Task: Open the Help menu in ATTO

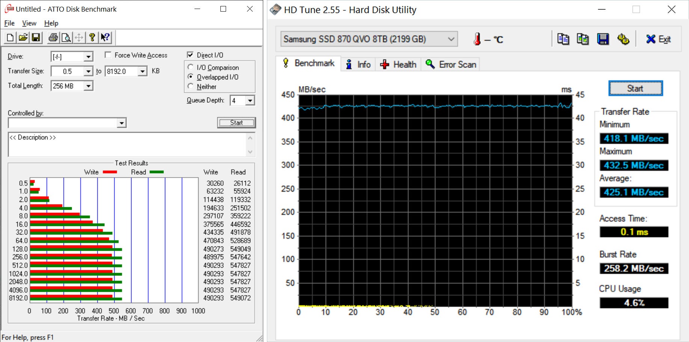Action: 51,23
